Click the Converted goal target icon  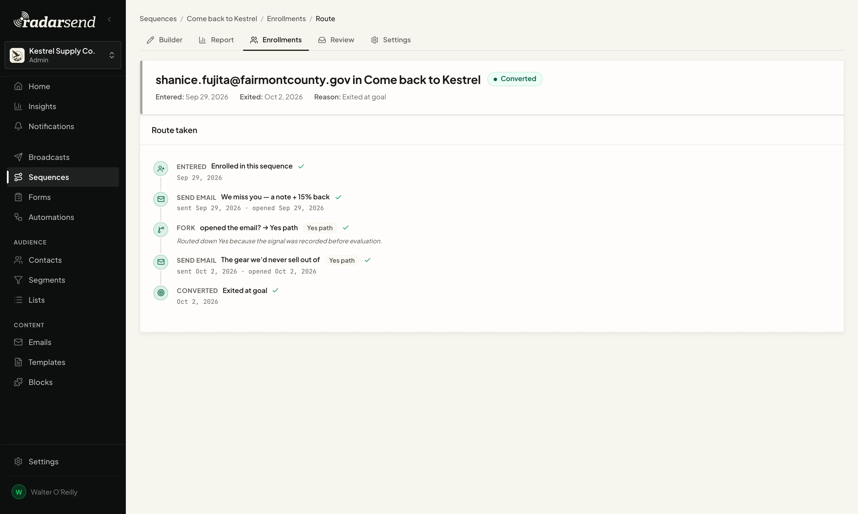pos(161,293)
